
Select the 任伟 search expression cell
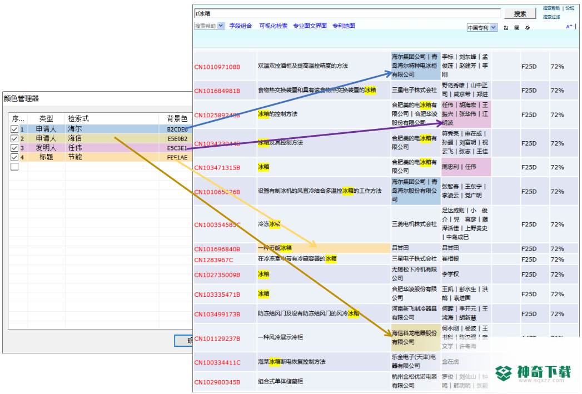coord(112,148)
